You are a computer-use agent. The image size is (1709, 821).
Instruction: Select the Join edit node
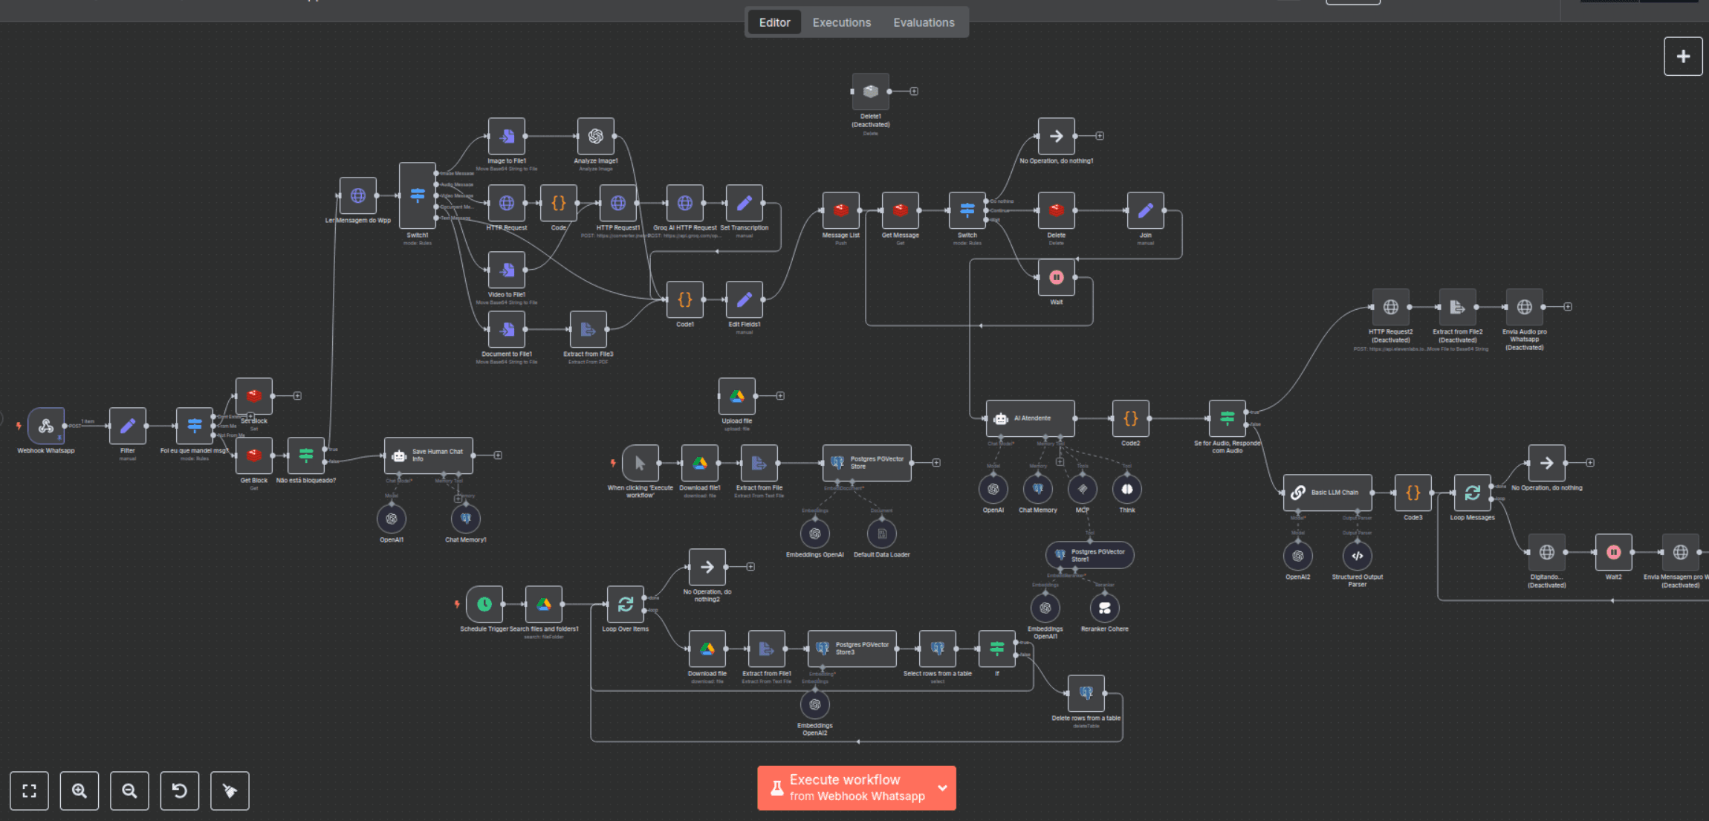(1146, 210)
